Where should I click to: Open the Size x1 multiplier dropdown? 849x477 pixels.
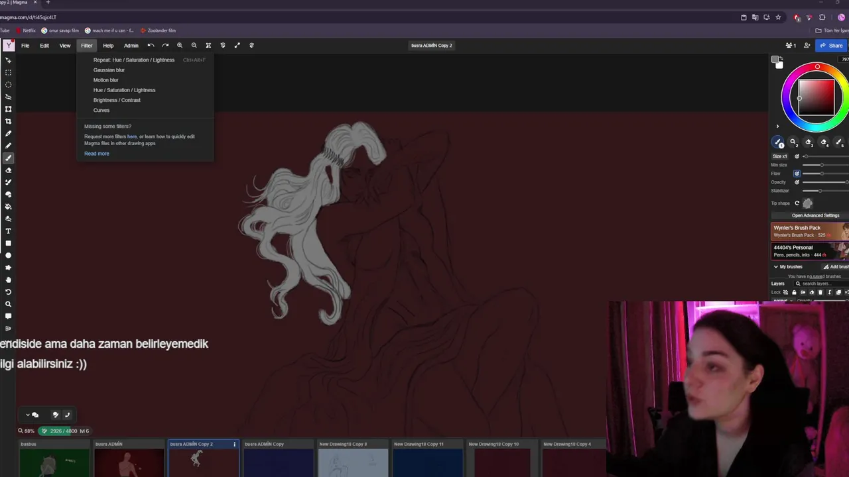(x=780, y=156)
